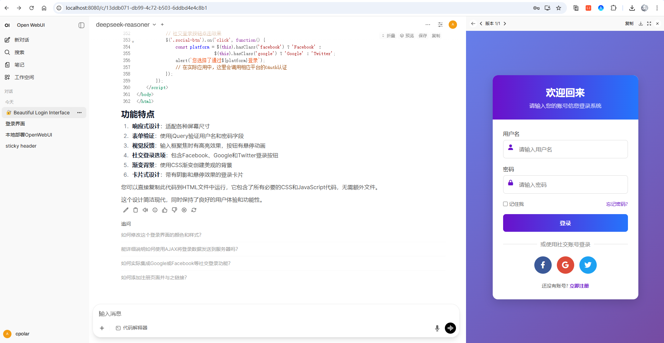Click the search magnifier icon in the sidebar
The height and width of the screenshot is (343, 664).
pos(7,52)
